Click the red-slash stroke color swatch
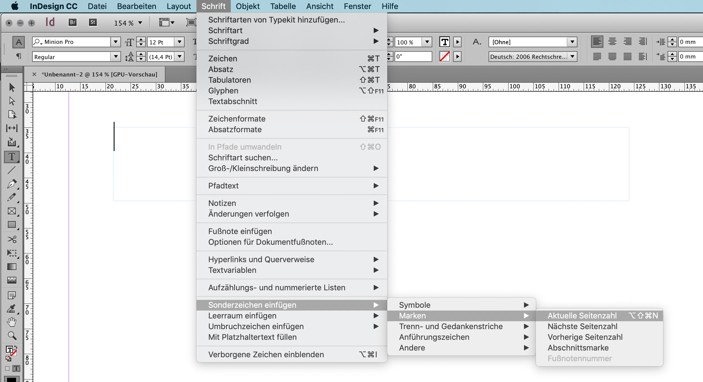This screenshot has width=703, height=382. 445,57
